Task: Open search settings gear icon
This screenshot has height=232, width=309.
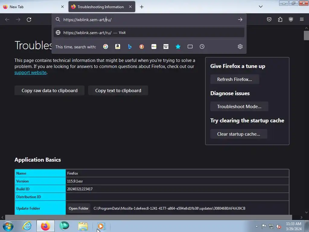Action: tap(240, 47)
